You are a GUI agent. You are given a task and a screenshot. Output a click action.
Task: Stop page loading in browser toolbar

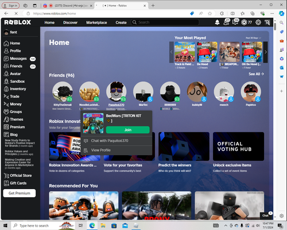[16, 13]
